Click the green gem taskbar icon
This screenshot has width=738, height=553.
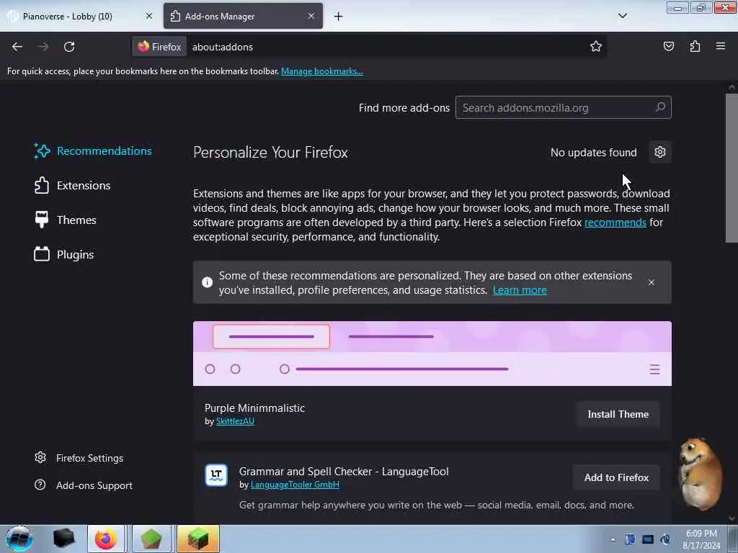pyautogui.click(x=151, y=539)
